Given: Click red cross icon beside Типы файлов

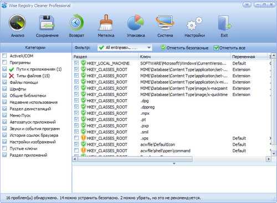Looking at the screenshot, I should click(x=12, y=76).
